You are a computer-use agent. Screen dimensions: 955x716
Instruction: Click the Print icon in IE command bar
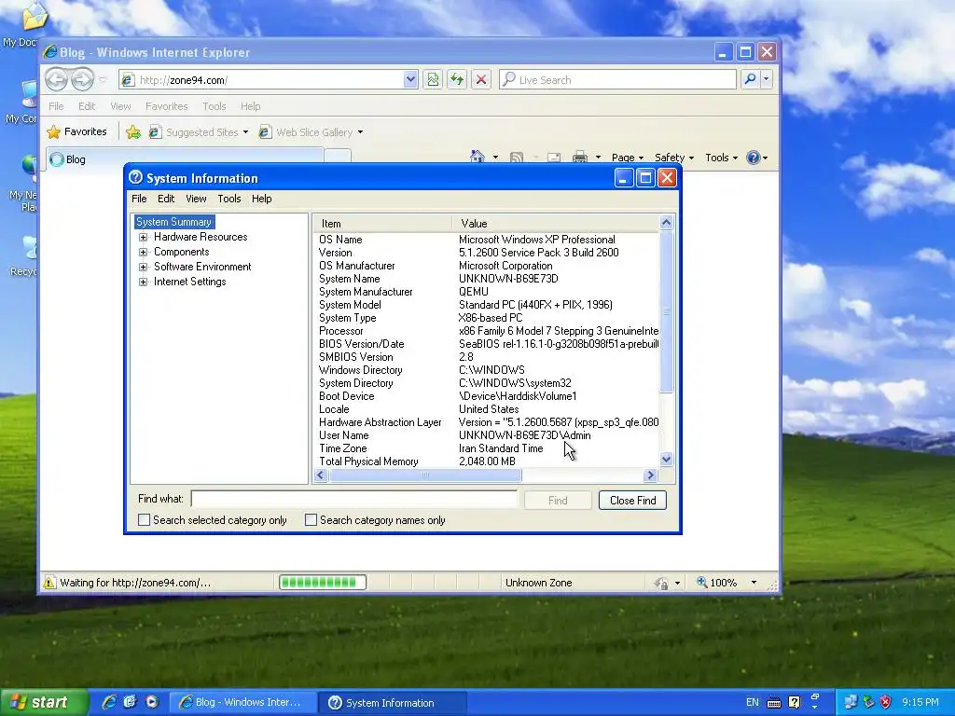click(x=580, y=158)
